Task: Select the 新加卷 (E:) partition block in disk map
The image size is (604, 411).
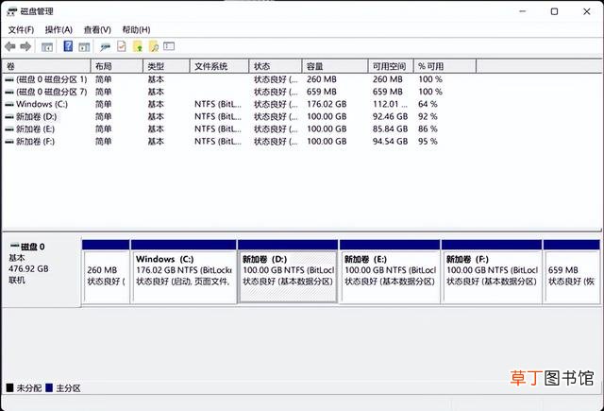Action: click(390, 271)
